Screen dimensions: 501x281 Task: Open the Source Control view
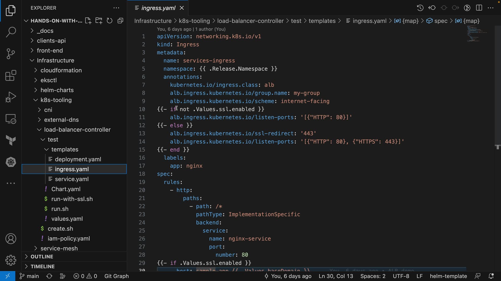click(11, 54)
